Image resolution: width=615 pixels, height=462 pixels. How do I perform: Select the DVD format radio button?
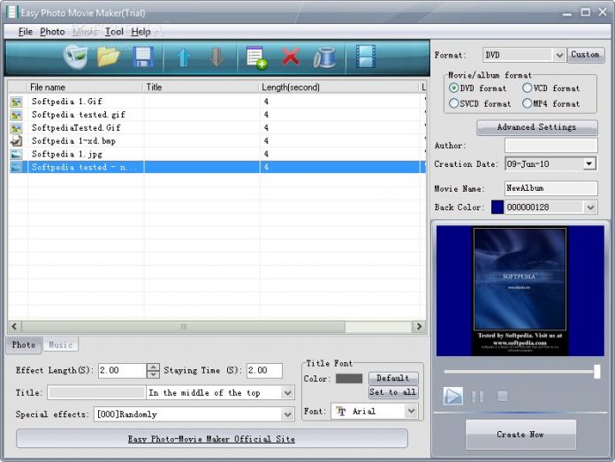(454, 87)
